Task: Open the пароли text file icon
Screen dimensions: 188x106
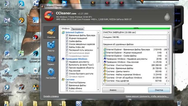Action: click(x=21, y=72)
